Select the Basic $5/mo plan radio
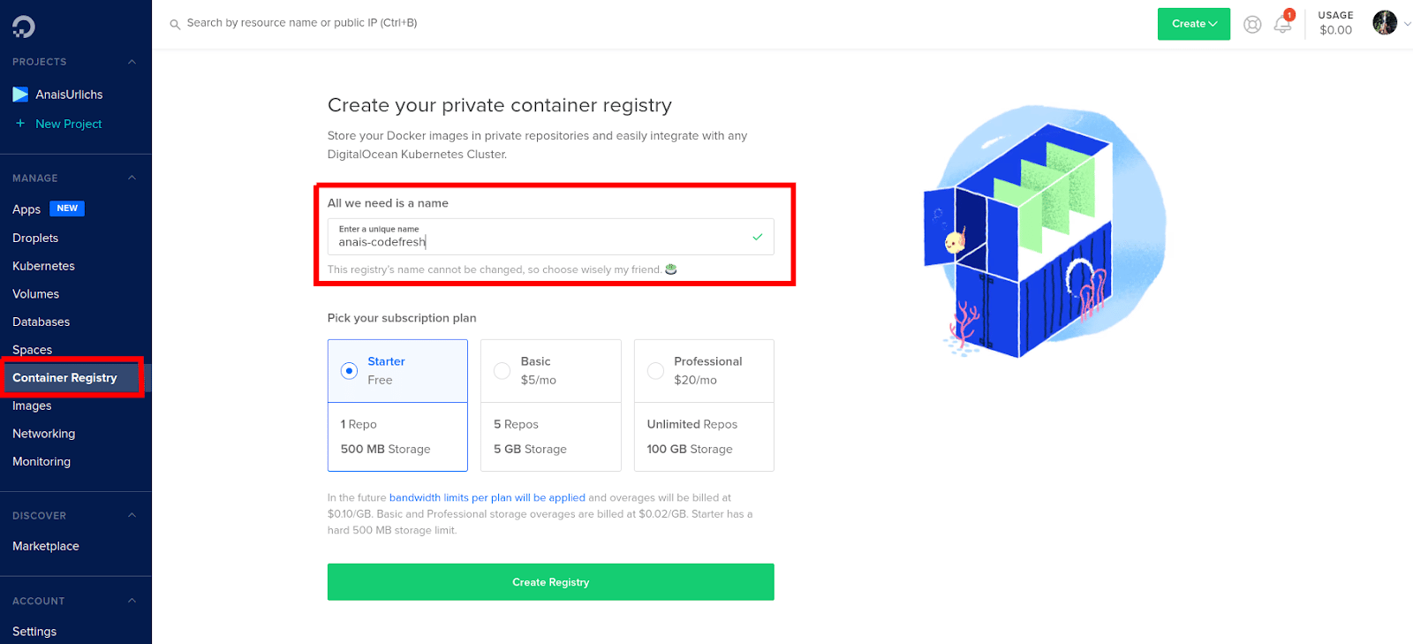Viewport: 1413px width, 644px height. (502, 371)
